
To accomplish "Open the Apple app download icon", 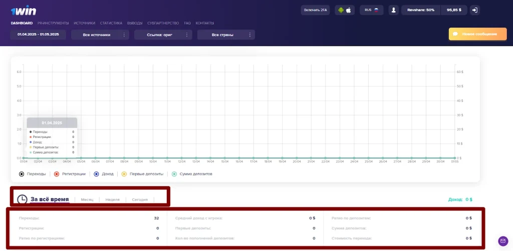I will pos(349,10).
